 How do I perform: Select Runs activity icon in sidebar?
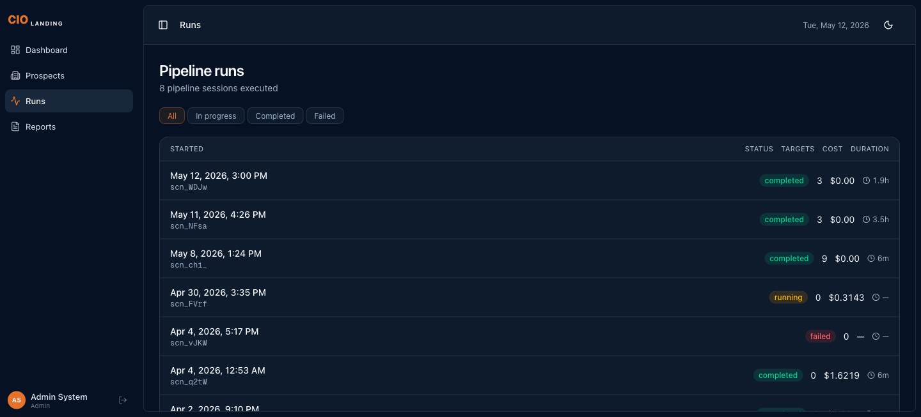[x=15, y=101]
